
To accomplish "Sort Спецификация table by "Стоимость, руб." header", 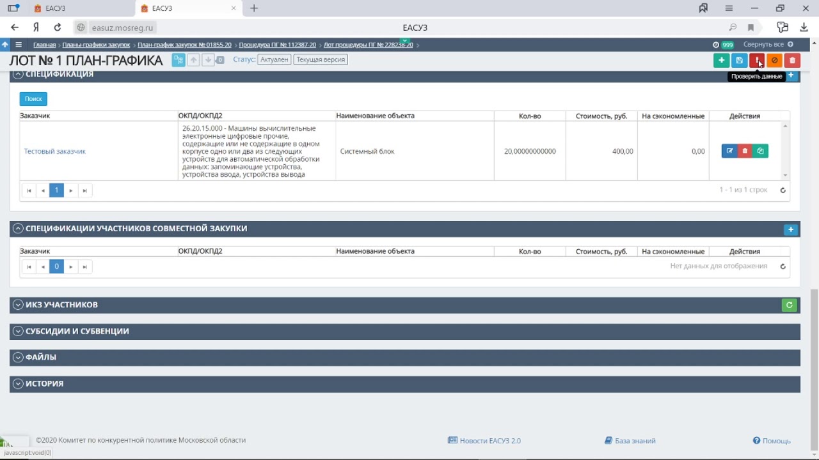I will coord(601,116).
